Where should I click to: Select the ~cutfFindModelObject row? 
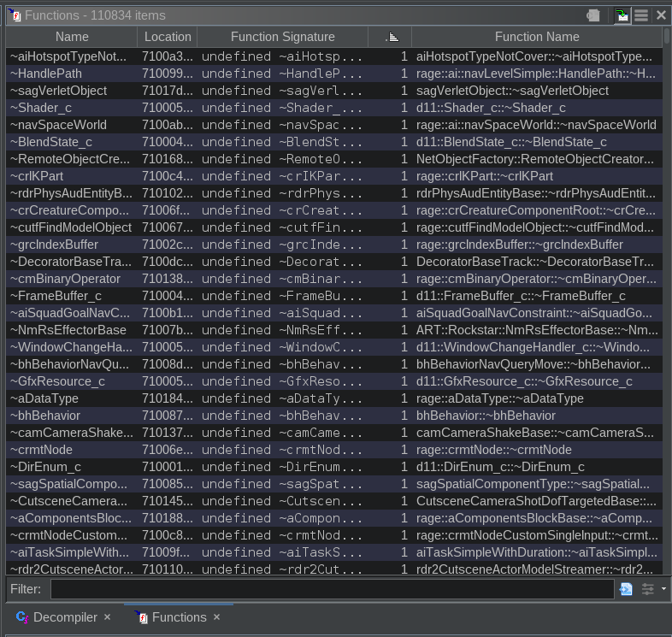pos(334,227)
